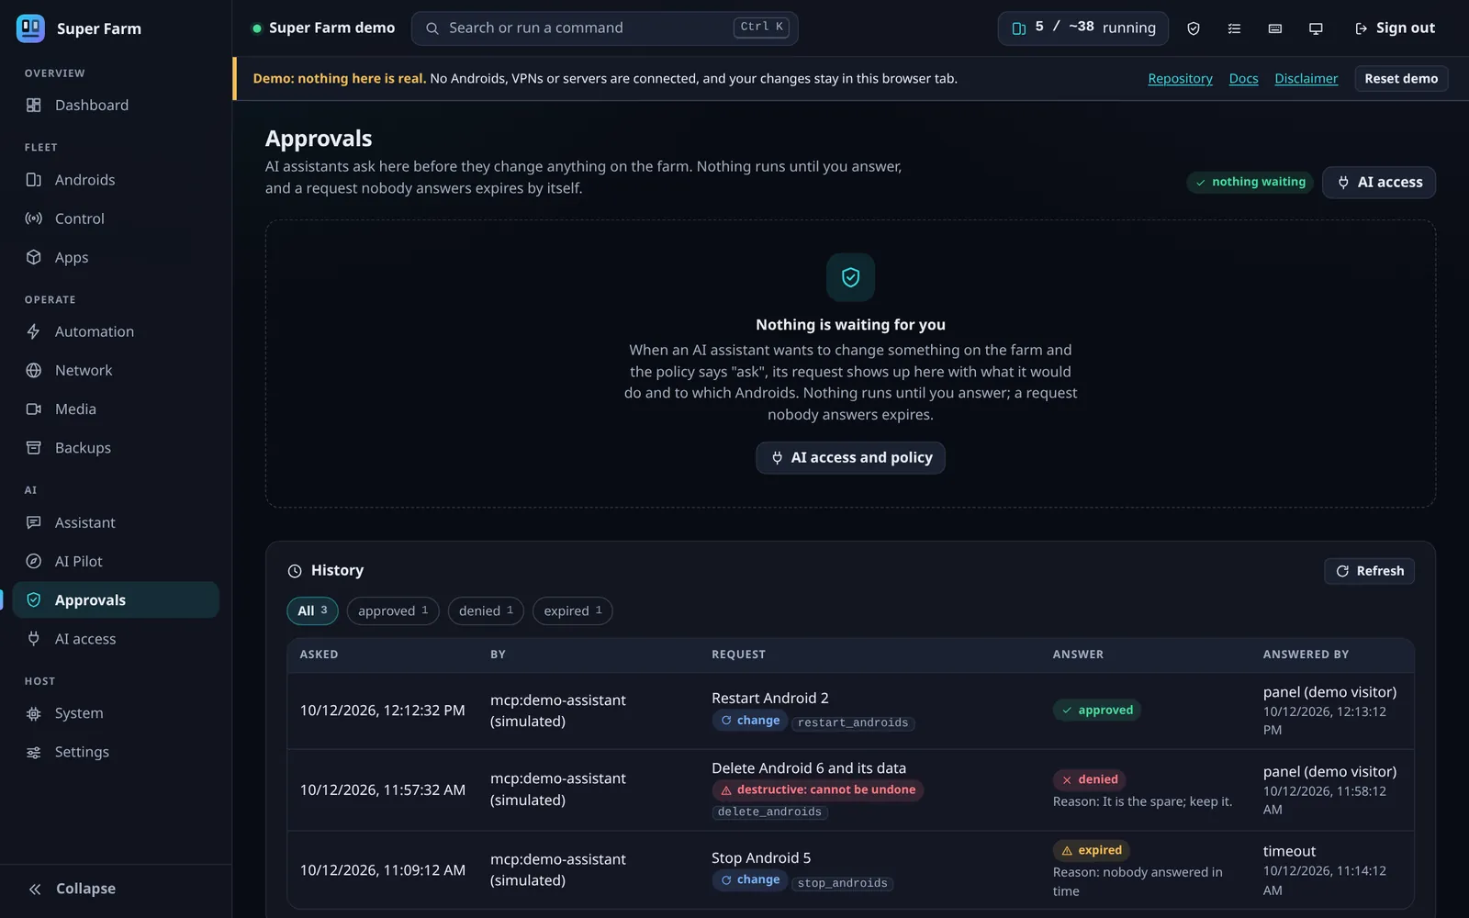Open AI access in the sidebar
The width and height of the screenshot is (1469, 918).
[x=116, y=639]
